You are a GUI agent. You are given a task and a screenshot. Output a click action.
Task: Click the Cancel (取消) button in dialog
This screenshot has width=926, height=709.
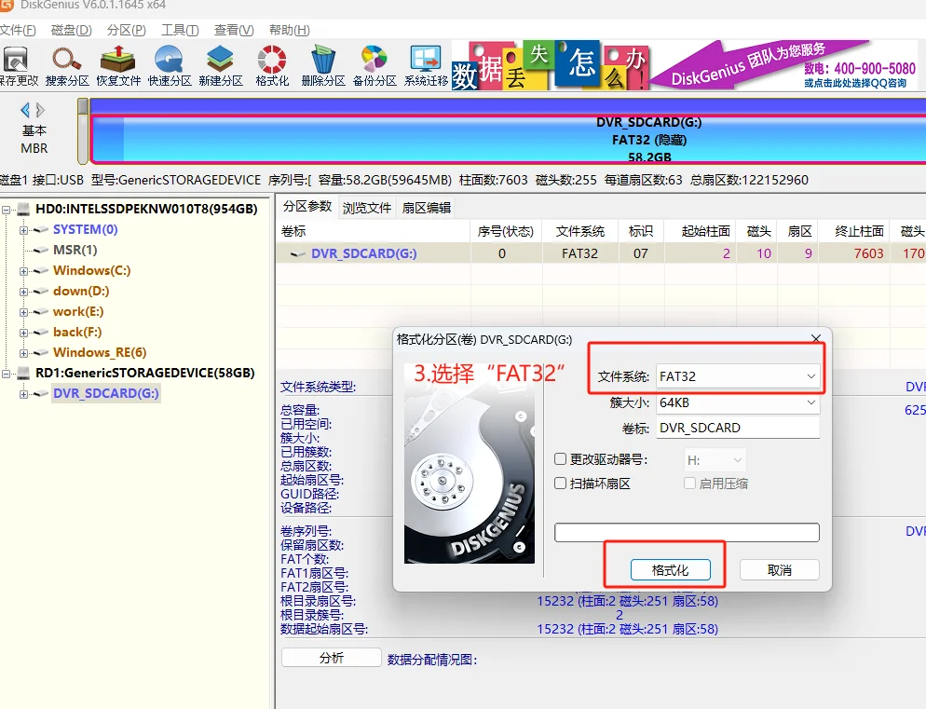[780, 570]
